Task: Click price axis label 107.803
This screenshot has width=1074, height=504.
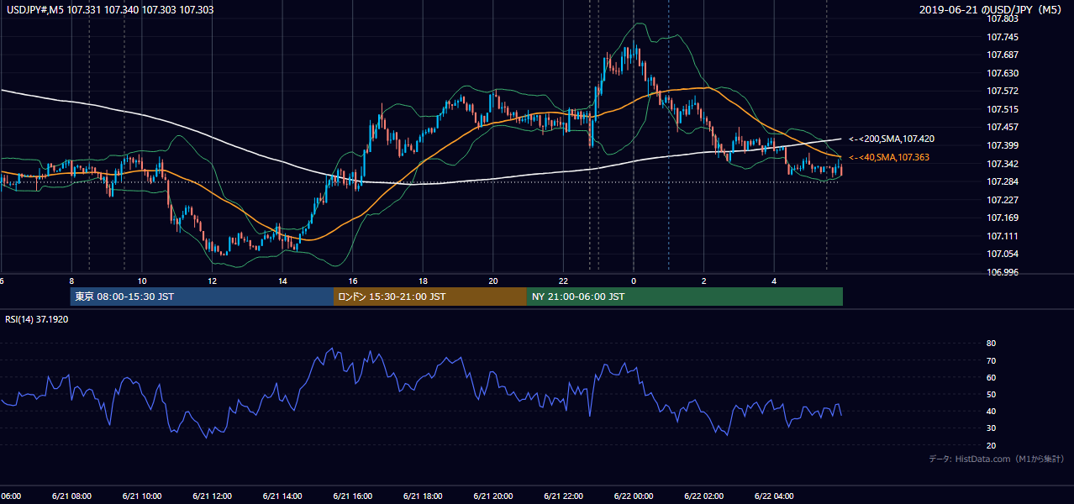Action: 1003,18
